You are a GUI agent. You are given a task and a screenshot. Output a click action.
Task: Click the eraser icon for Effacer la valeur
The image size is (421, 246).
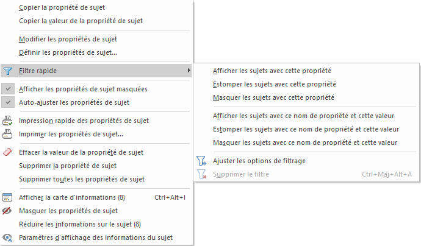pos(8,152)
